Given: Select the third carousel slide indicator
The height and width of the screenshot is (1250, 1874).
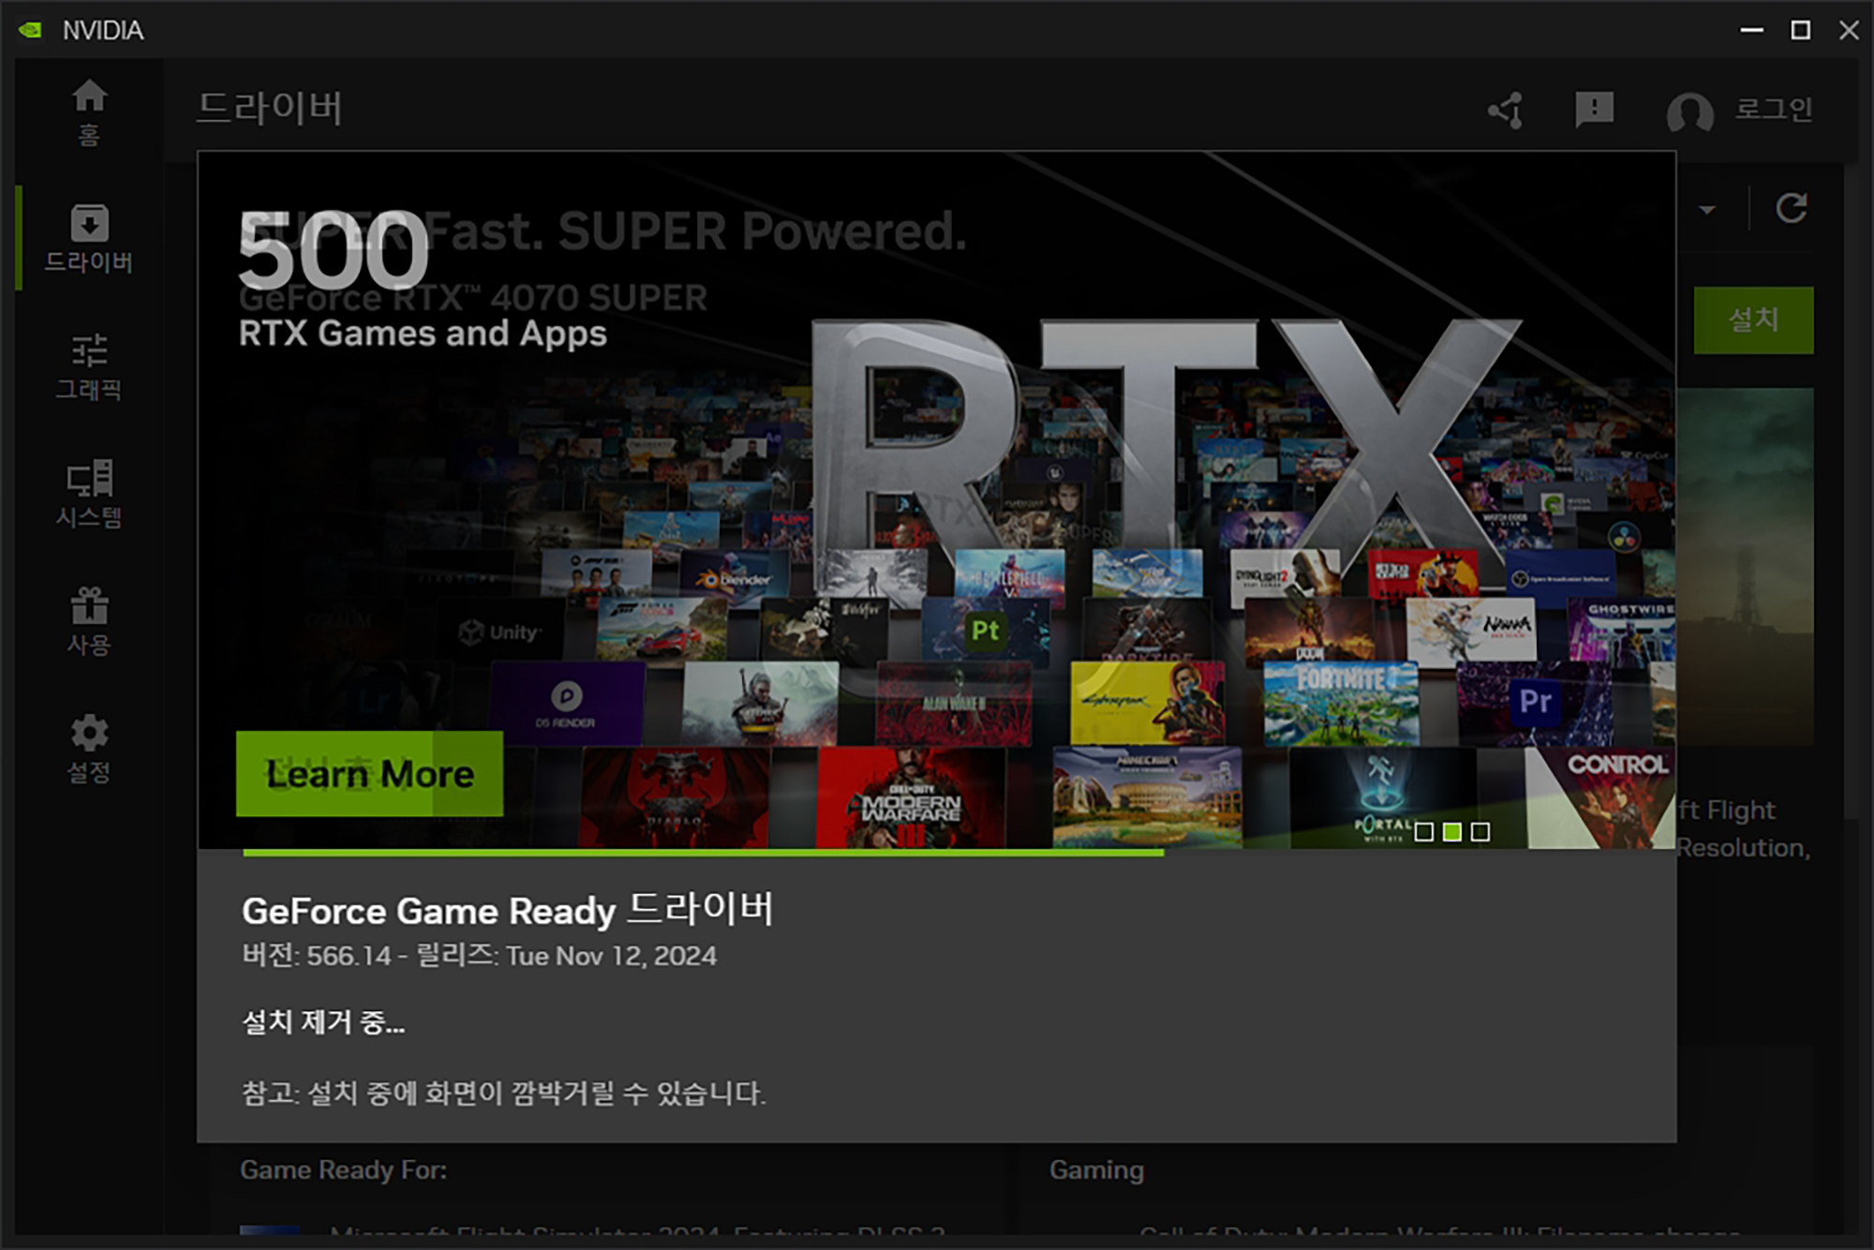Looking at the screenshot, I should [x=1480, y=831].
